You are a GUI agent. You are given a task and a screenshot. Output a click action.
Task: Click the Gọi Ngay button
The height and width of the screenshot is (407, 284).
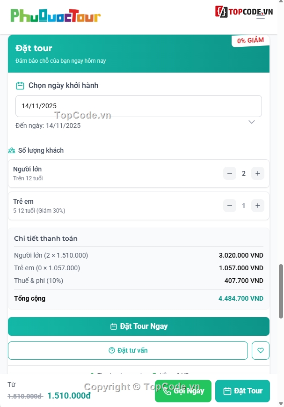click(183, 391)
